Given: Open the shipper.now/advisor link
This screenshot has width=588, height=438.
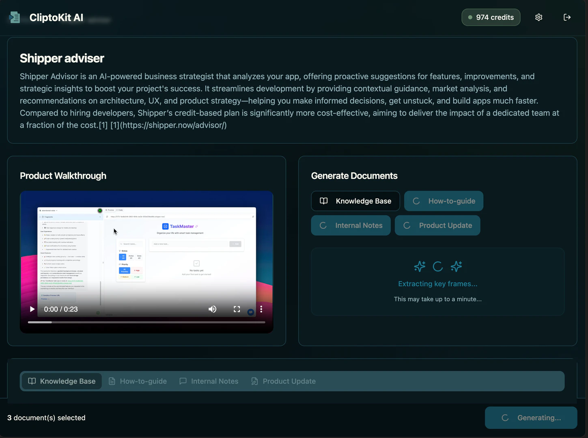Looking at the screenshot, I should (x=173, y=125).
